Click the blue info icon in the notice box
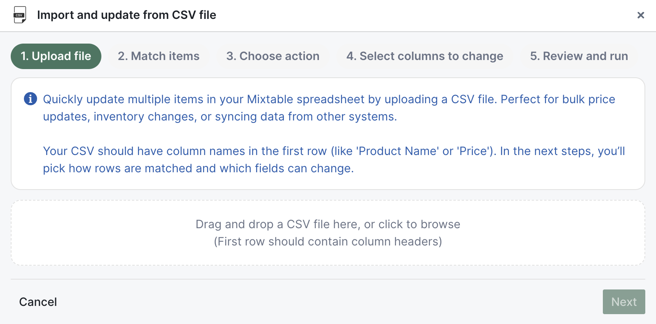The height and width of the screenshot is (324, 656). pos(30,99)
